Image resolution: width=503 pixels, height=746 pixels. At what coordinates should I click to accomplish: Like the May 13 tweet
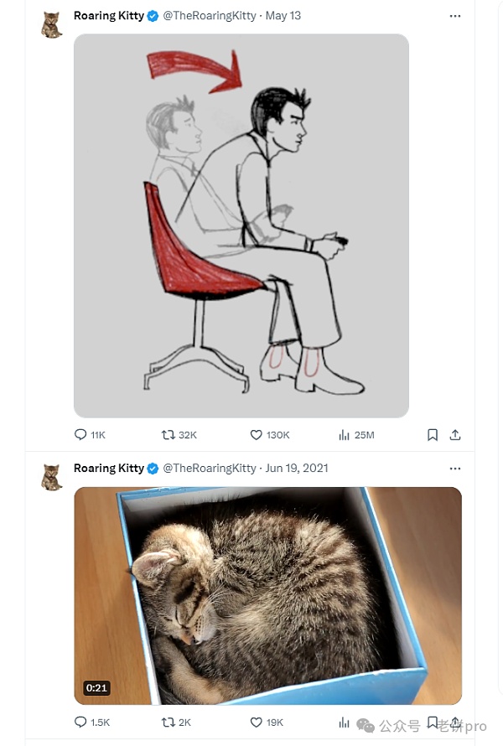pos(257,435)
